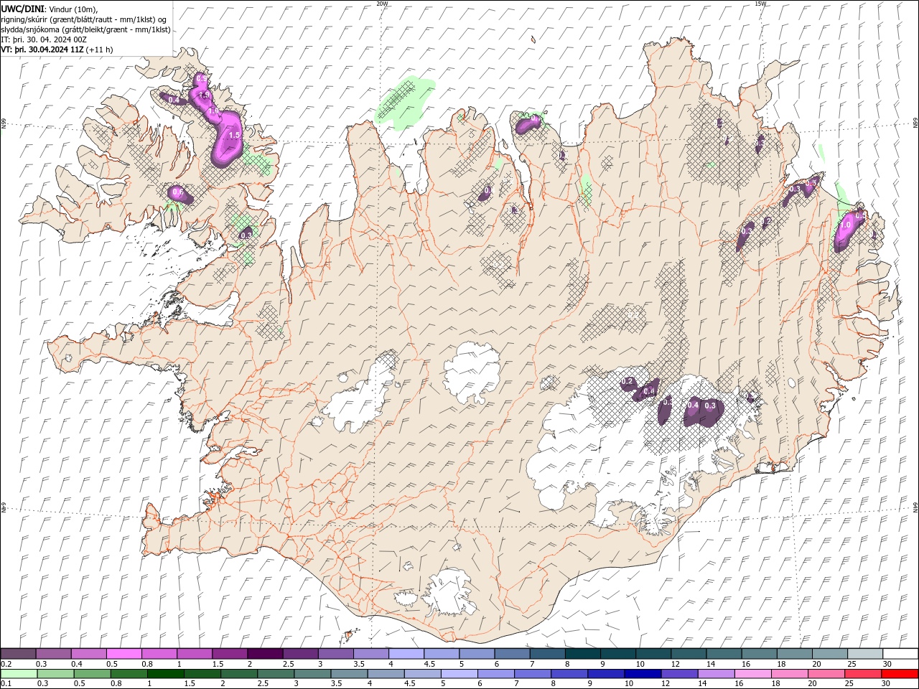
Task: Select the lower legend swatch starting at 4
Action: click(x=386, y=674)
